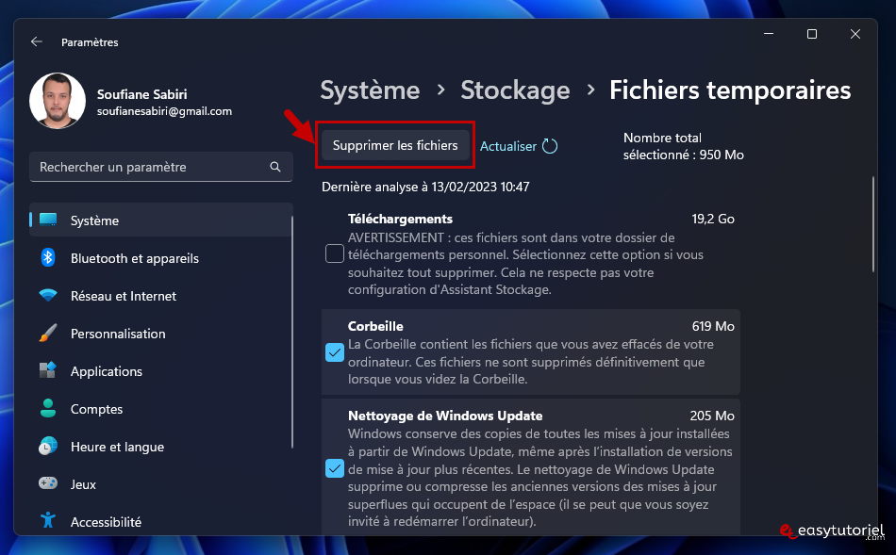Click Nombre total sélectionné : 950 Mo
Screen dimensions: 896x555
pos(684,146)
